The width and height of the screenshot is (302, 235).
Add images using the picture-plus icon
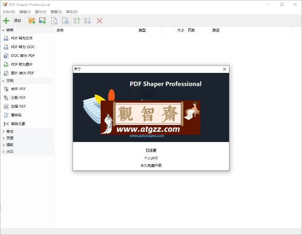tap(42, 21)
